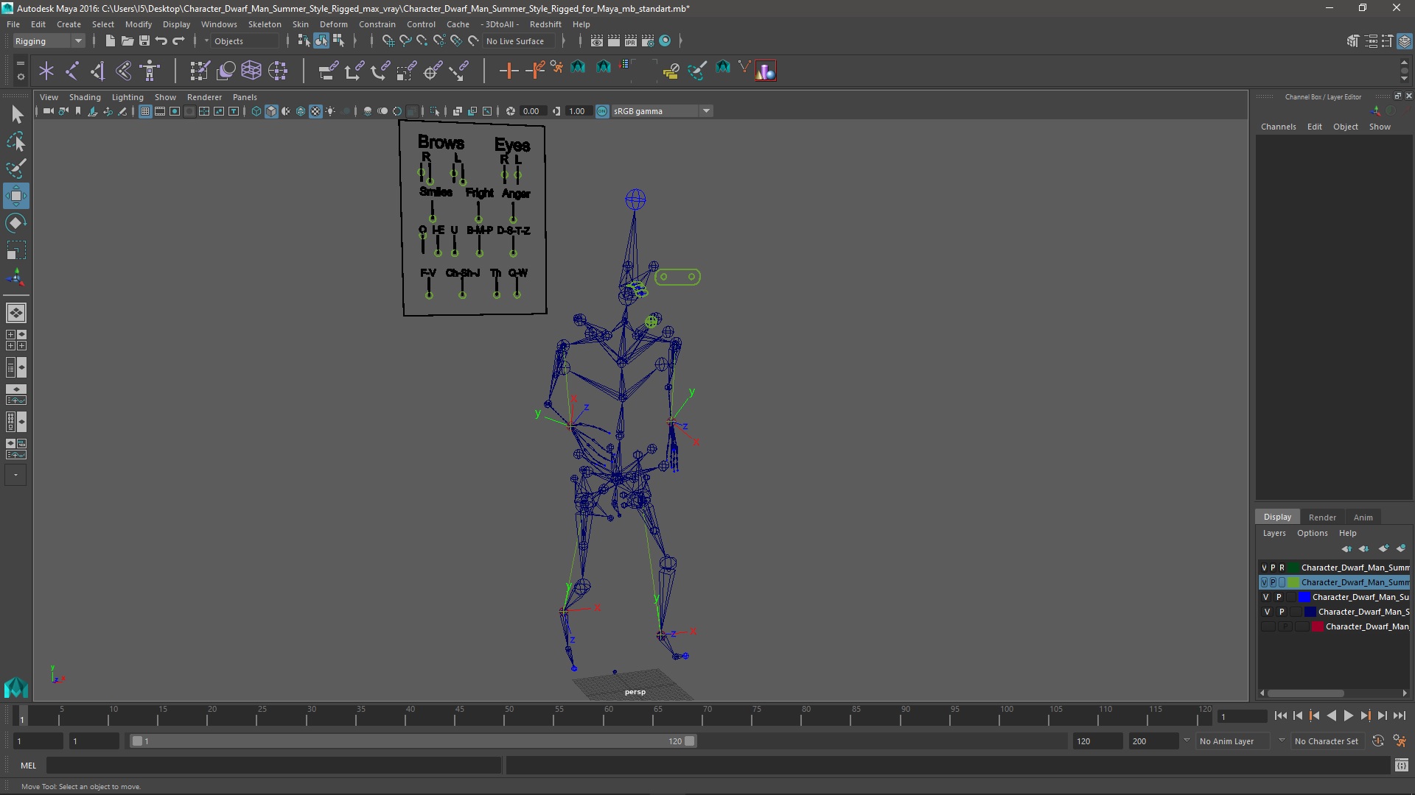Activate the Paint Selection tool
The image size is (1415, 795).
point(16,169)
